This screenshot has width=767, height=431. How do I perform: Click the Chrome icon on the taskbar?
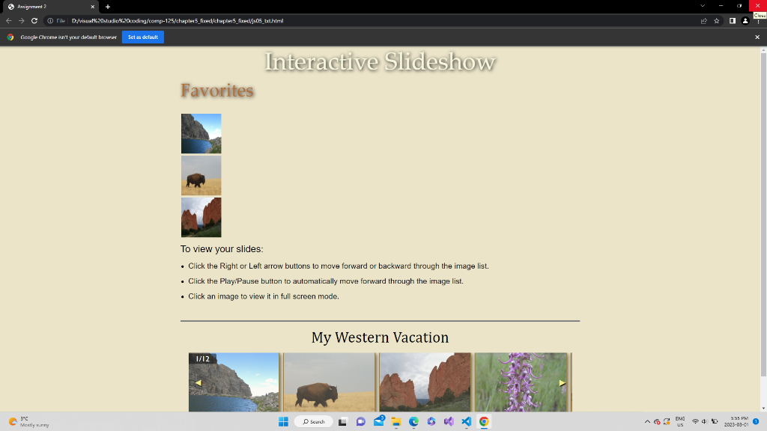point(484,422)
